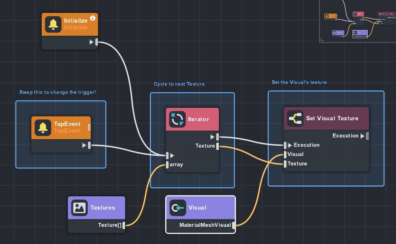Click the Iterator Texture output port
Viewport: 396px width, 244px height.
(x=218, y=146)
